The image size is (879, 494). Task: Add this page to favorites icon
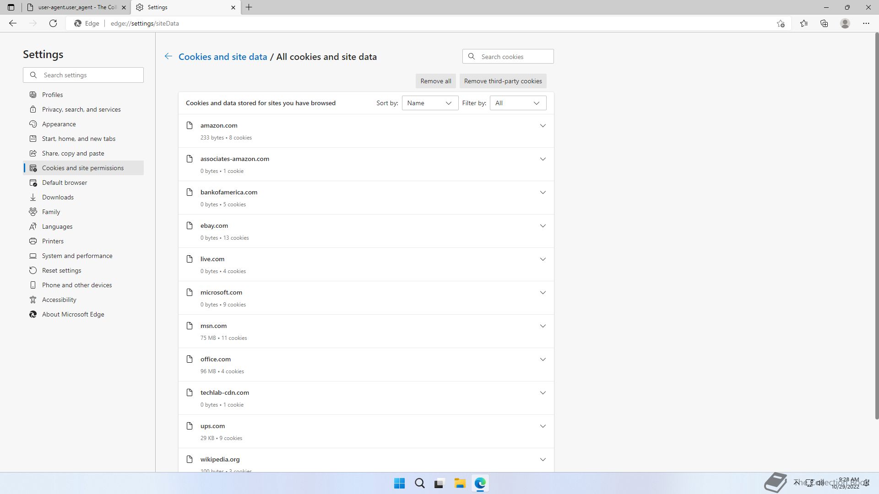point(781,23)
